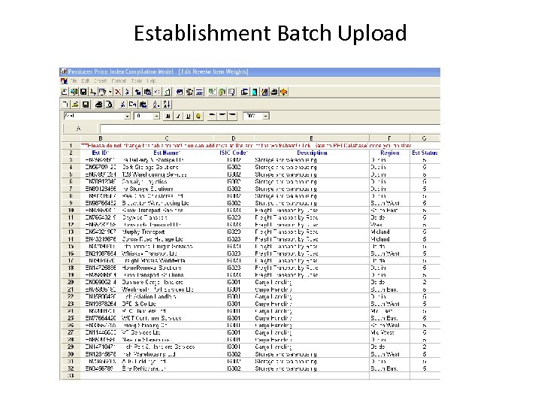Screen dimensions: 541x406
Task: Click the formula bar input field
Action: click(270, 129)
